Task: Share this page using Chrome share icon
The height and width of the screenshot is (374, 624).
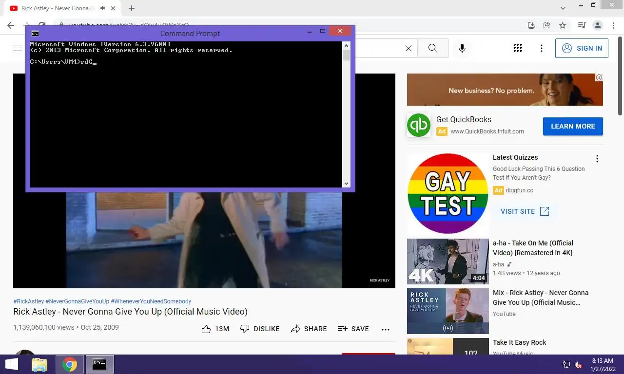Action: click(547, 25)
